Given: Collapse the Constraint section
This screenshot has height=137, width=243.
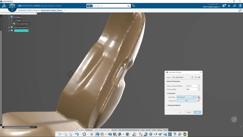Looking at the screenshot, I should pyautogui.click(x=167, y=93).
